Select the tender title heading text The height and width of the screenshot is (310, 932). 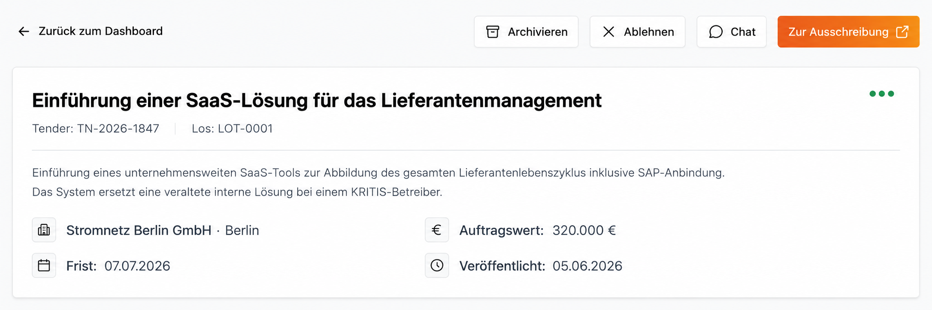pos(317,101)
